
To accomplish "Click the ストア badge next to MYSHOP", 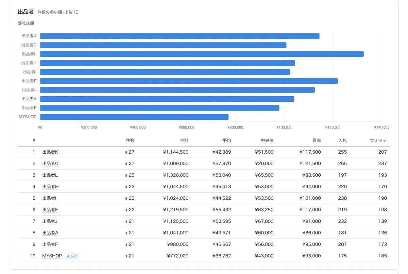I will tap(72, 256).
